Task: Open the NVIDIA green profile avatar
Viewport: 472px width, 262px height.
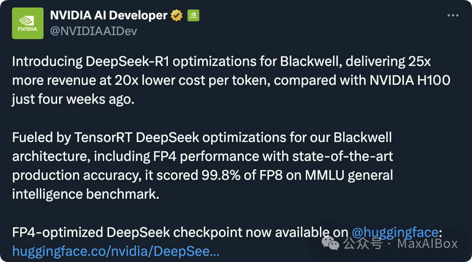Action: click(x=28, y=23)
